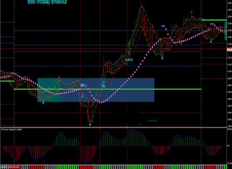Click the Best Intraday Breakout title
This screenshot has height=169, width=232.
pos(47,2)
